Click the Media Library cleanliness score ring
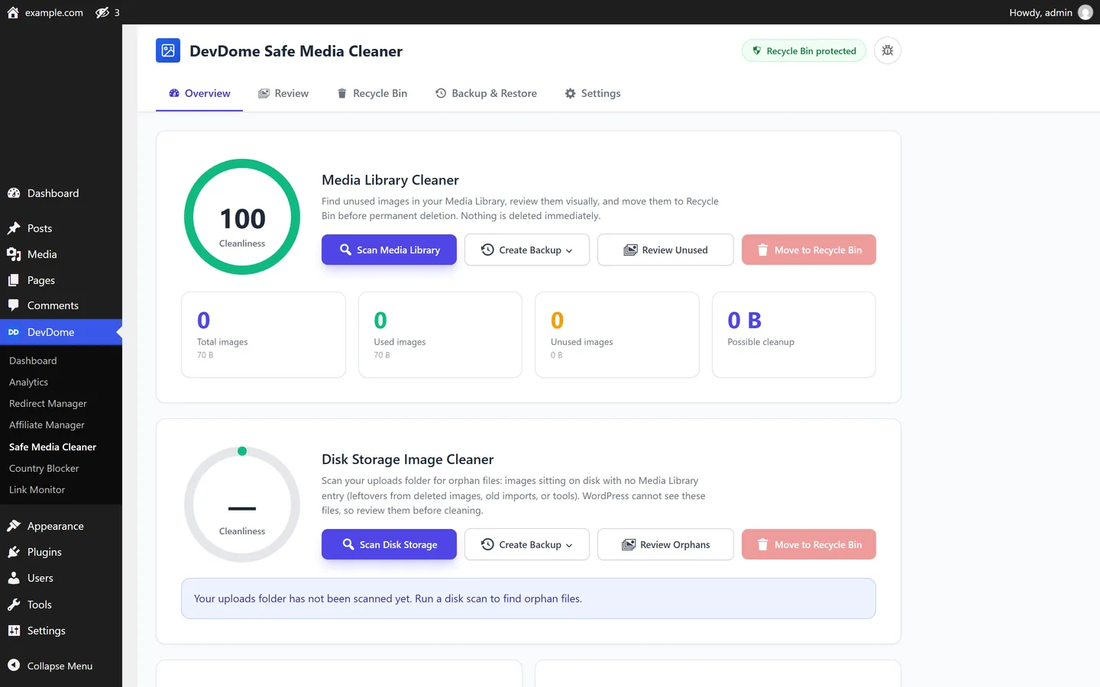The width and height of the screenshot is (1100, 687). pyautogui.click(x=242, y=217)
